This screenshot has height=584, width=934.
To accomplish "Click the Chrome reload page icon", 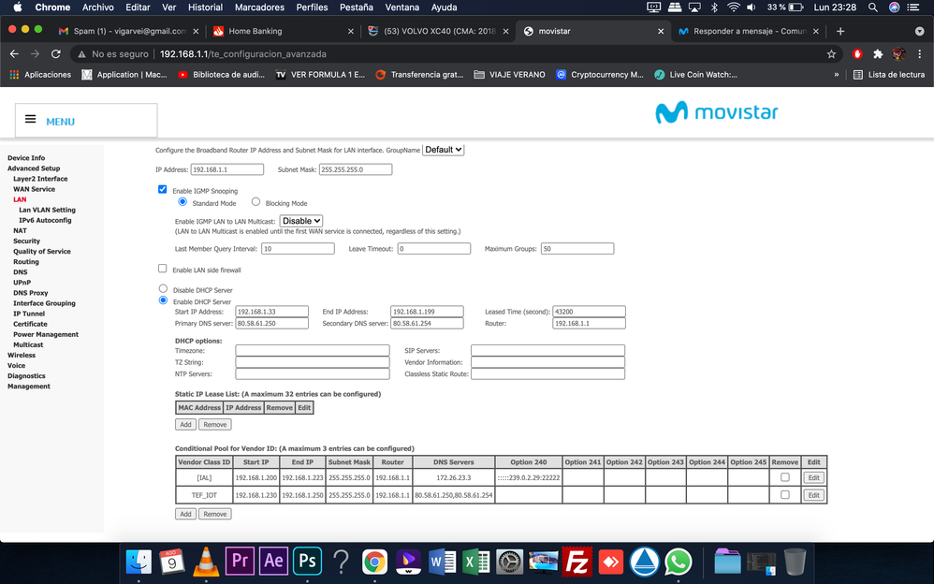I will pos(56,54).
